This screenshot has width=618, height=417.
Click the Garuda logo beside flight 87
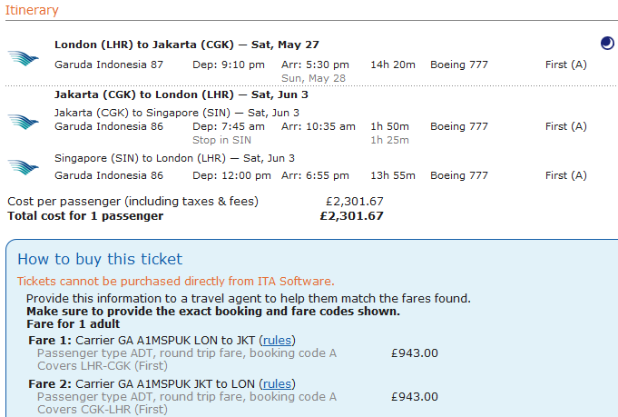23,58
